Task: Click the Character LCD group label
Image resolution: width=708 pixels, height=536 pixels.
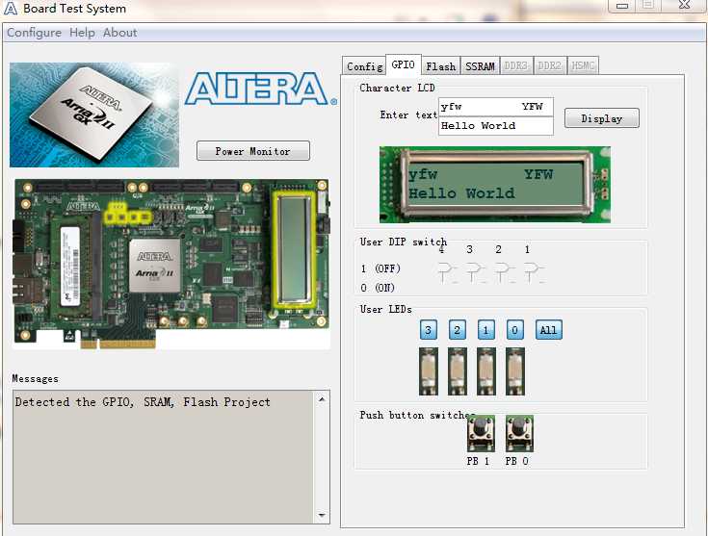Action: pyautogui.click(x=397, y=88)
